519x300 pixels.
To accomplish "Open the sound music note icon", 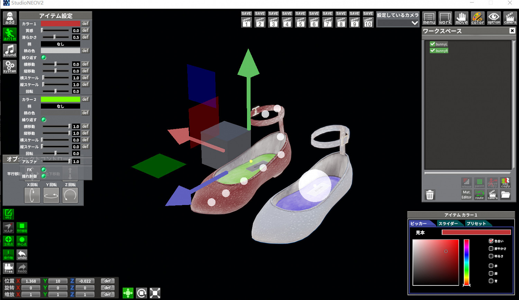I will [10, 50].
